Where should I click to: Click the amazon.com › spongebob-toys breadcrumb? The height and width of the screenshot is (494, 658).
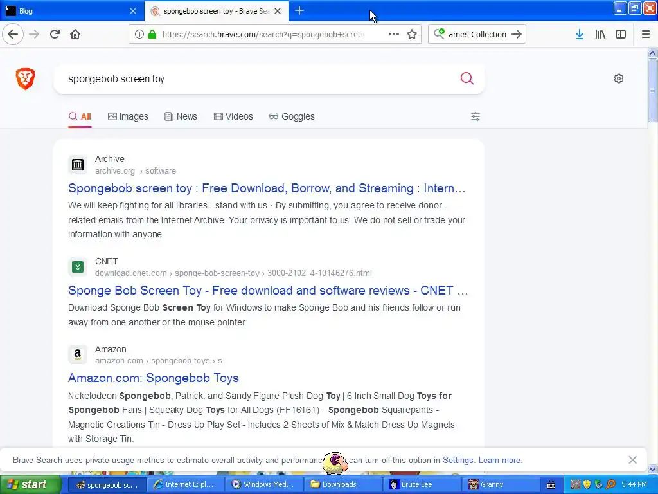[x=159, y=361]
